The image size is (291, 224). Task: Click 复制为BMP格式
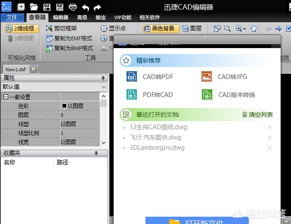coord(70,49)
